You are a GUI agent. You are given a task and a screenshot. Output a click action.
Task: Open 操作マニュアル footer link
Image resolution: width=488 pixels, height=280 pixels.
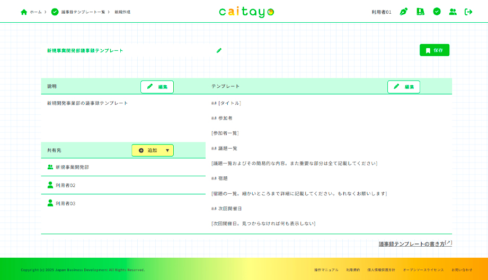[326, 270]
